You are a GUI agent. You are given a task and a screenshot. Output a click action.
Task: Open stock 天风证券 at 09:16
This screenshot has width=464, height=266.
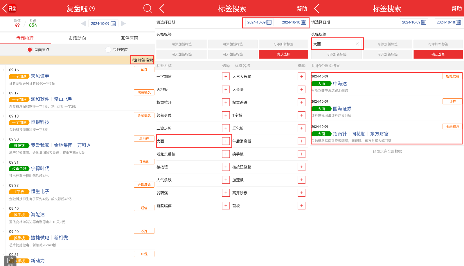tap(40, 76)
